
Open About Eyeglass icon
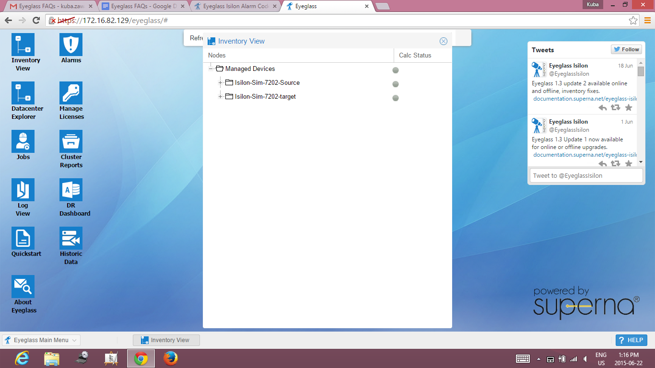[23, 287]
